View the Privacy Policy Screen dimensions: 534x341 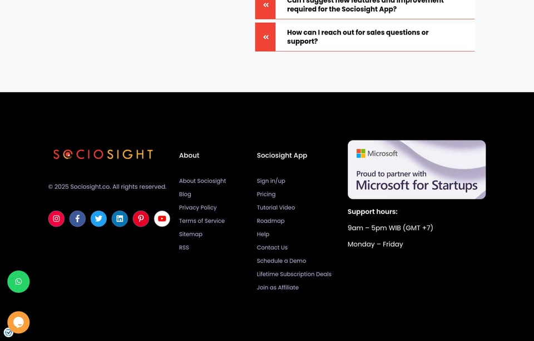coord(197,207)
